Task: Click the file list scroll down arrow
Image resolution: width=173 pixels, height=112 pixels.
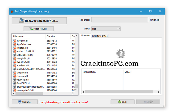Action: pos(76,90)
